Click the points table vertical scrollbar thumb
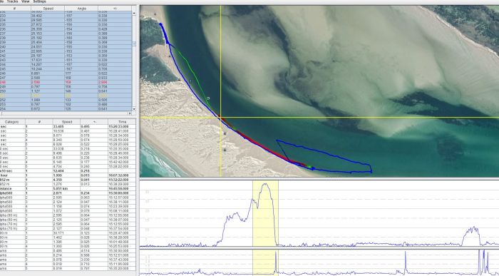499x276 pixels. [x=134, y=44]
